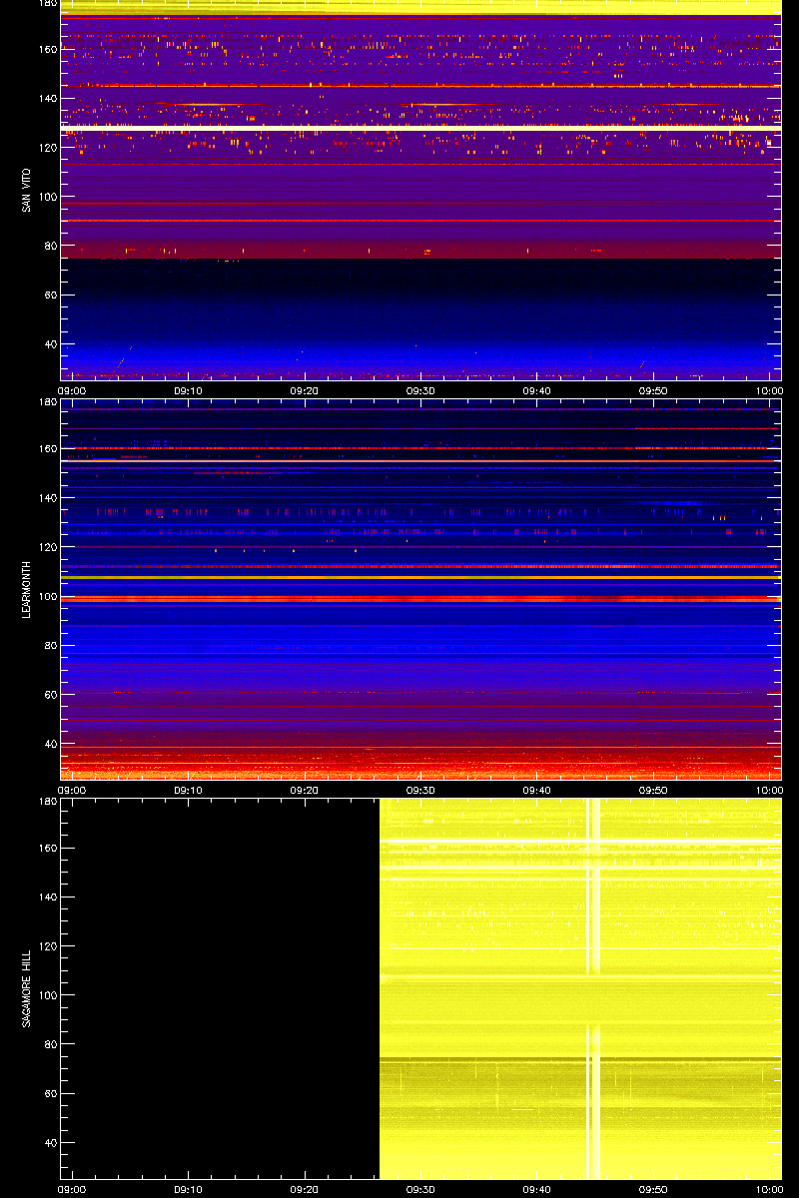Click the 160 frequency label on San Vito axis
The width and height of the screenshot is (799, 1198).
pyautogui.click(x=46, y=49)
